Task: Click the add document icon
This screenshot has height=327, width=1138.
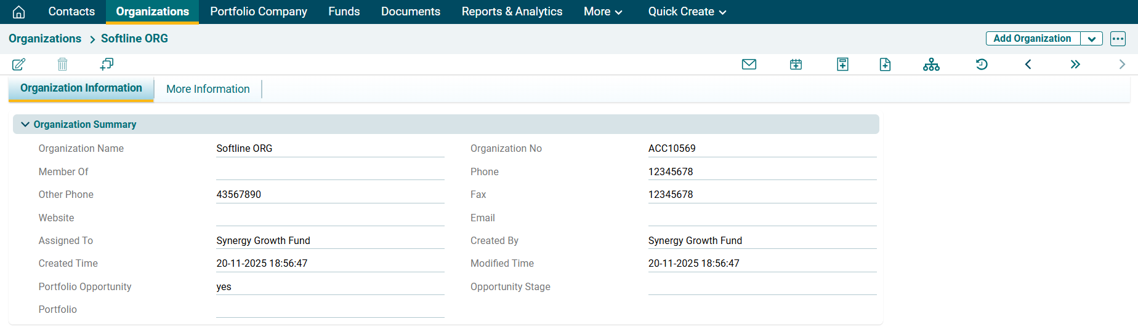Action: click(x=885, y=65)
